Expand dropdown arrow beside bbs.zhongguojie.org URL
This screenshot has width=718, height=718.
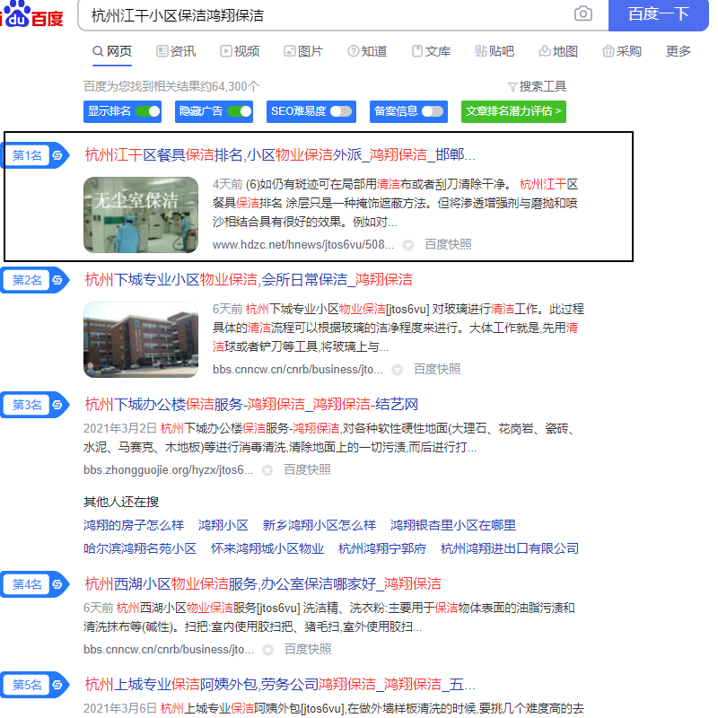(x=267, y=470)
